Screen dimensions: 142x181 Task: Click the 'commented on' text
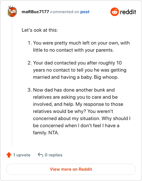pyautogui.click(x=65, y=12)
